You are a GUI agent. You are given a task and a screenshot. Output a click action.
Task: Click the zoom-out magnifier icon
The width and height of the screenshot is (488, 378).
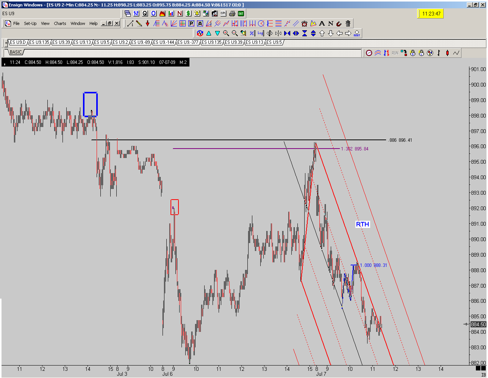pos(235,33)
